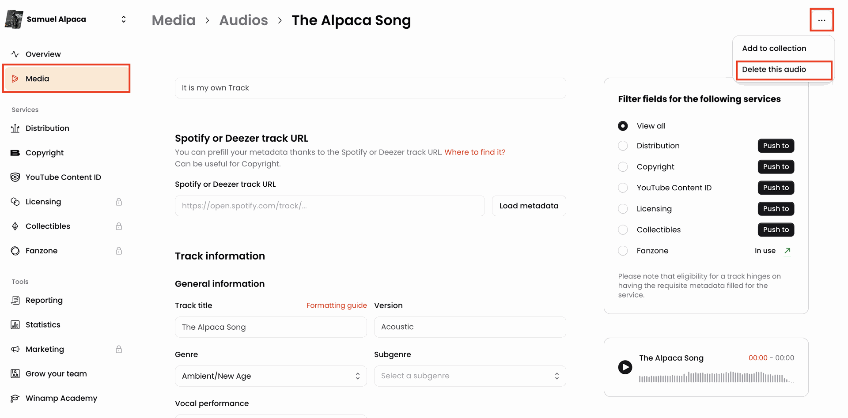This screenshot has height=418, width=848.
Task: Click the Load metadata button
Action: [529, 206]
